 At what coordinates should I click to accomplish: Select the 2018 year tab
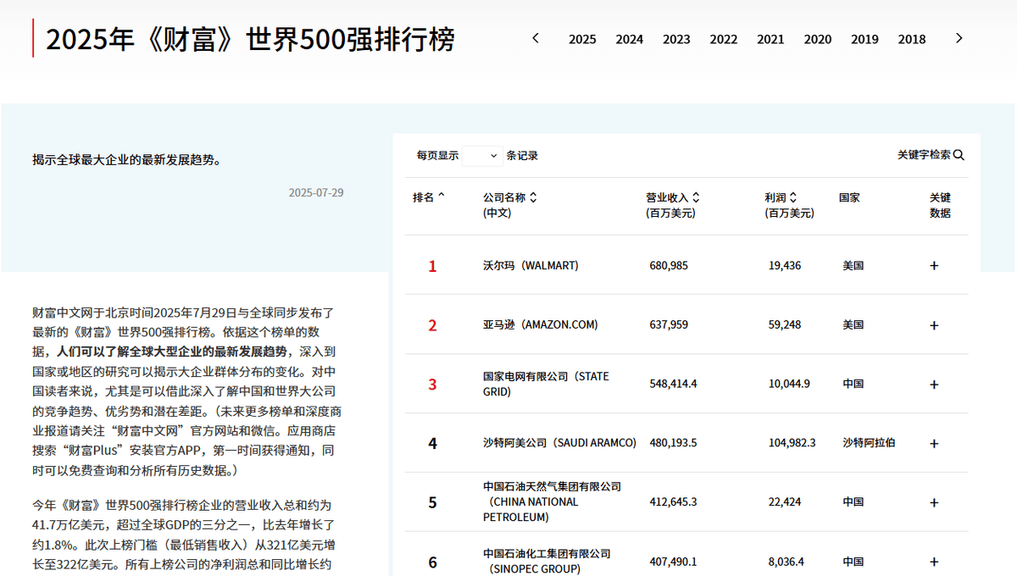click(x=912, y=39)
